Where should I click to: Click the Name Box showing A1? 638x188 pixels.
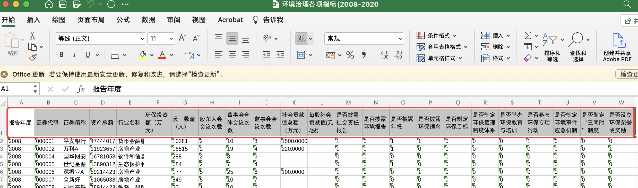[17, 89]
